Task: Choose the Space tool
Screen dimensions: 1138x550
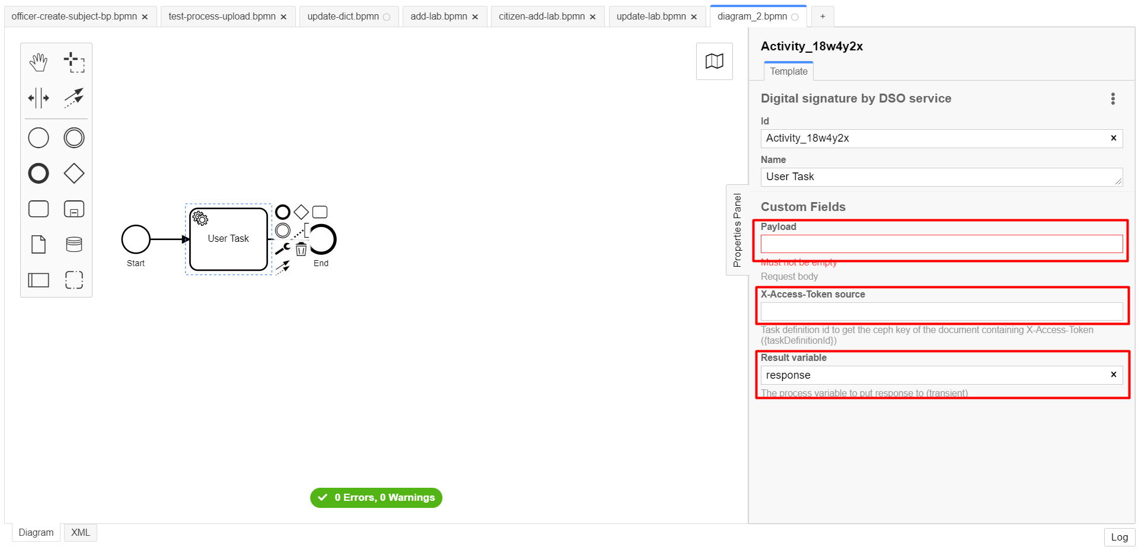Action: [x=39, y=98]
